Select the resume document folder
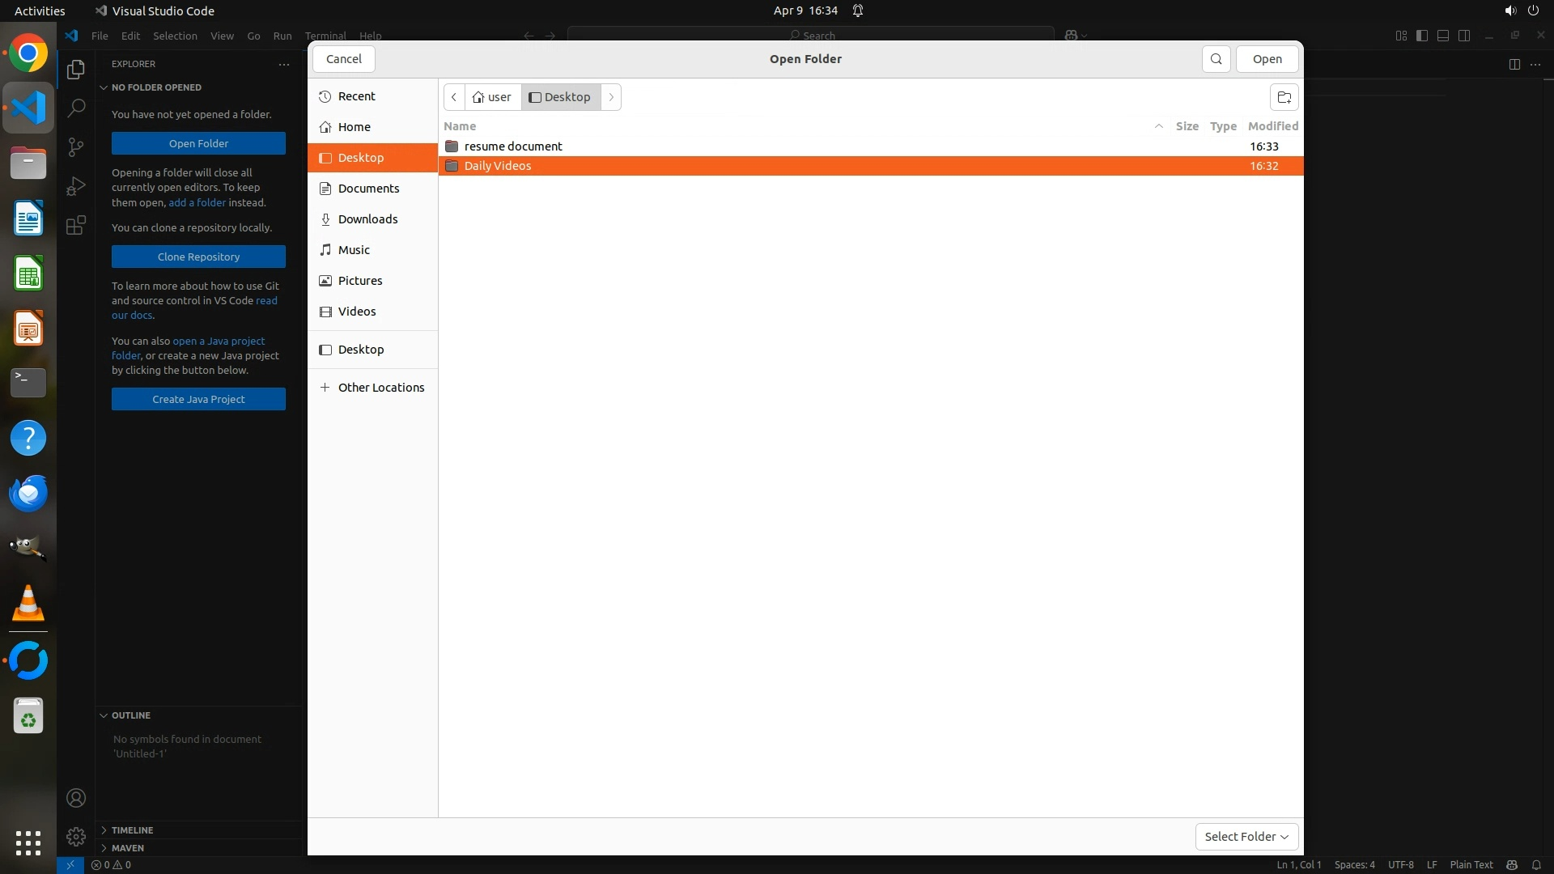Image resolution: width=1554 pixels, height=874 pixels. pos(513,146)
